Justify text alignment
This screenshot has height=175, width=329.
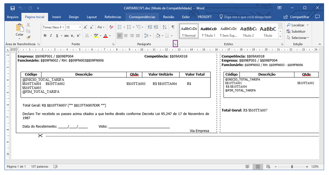tap(138, 36)
